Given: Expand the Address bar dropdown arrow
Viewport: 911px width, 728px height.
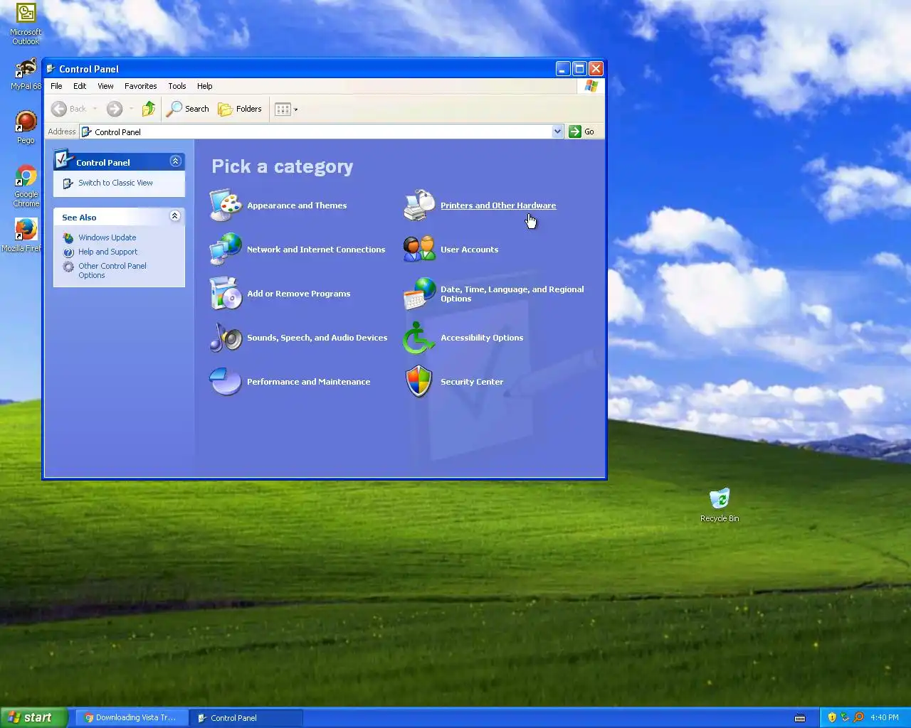Looking at the screenshot, I should click(557, 132).
